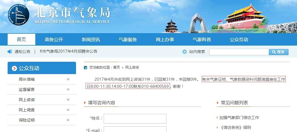
Task: Expand the 局长信箱 chevron arrows
Action: pyautogui.click(x=68, y=79)
